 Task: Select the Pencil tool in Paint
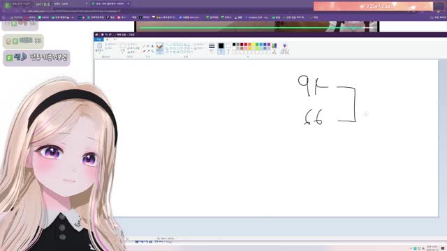pos(144,46)
